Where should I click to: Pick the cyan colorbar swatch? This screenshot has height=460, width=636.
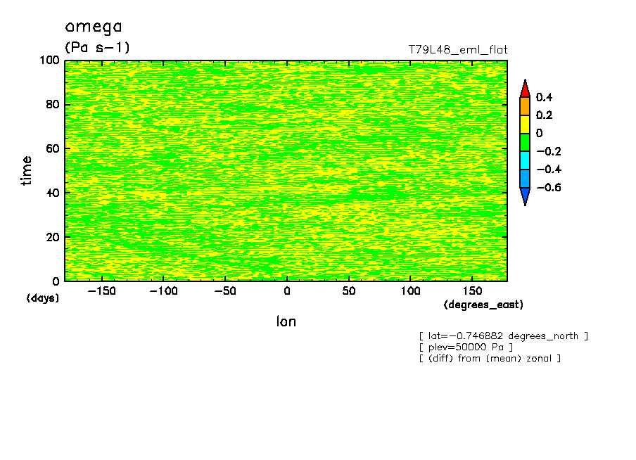click(x=524, y=160)
